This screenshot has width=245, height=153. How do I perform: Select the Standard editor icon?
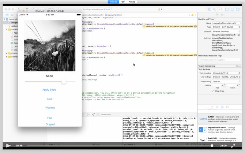point(209,9)
